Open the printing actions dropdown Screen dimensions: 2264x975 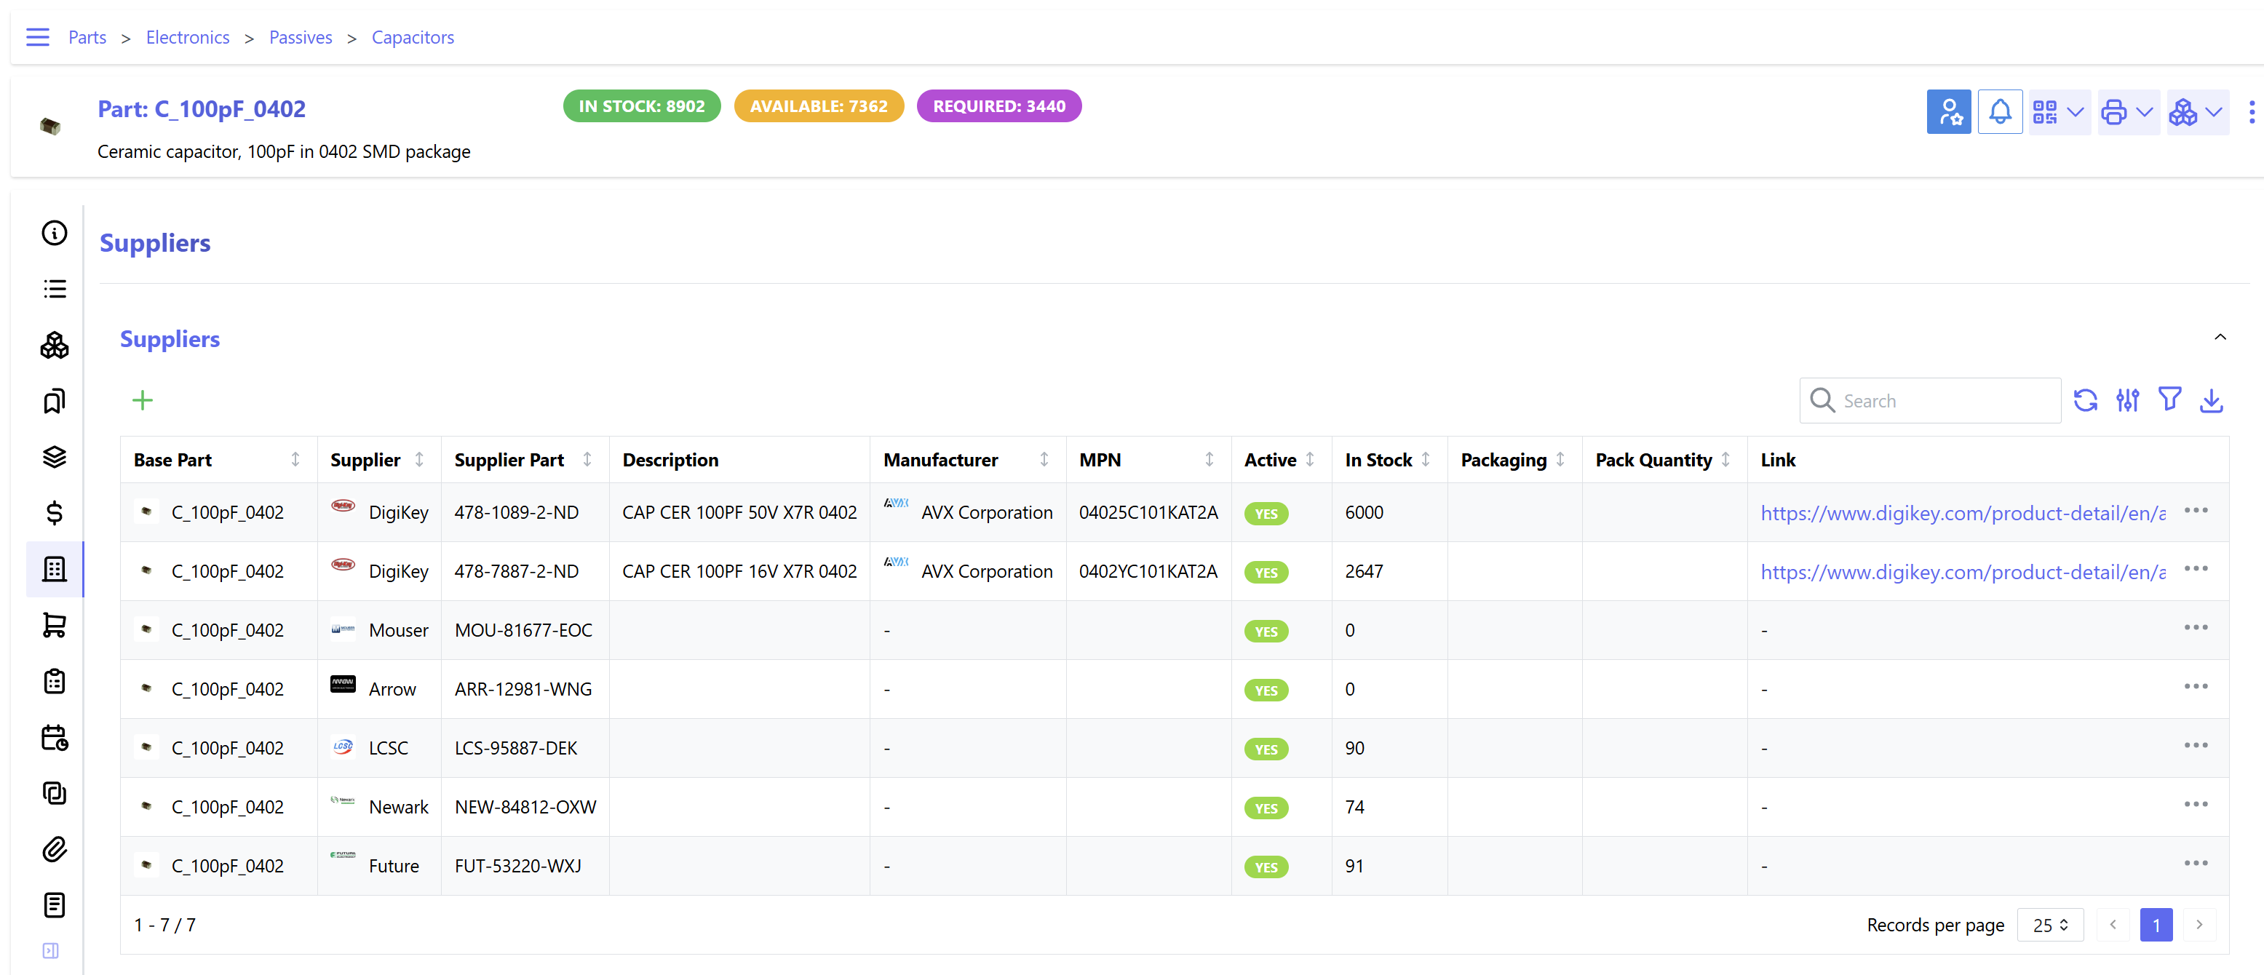tap(2127, 111)
